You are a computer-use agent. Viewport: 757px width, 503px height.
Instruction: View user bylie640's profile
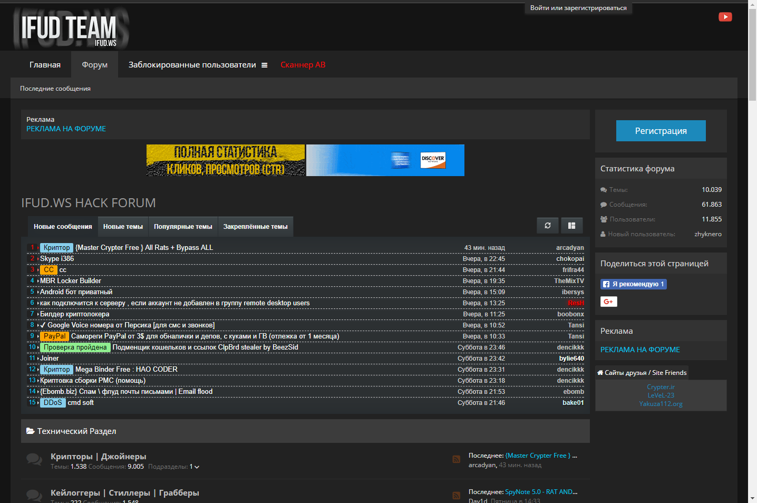[x=571, y=359]
